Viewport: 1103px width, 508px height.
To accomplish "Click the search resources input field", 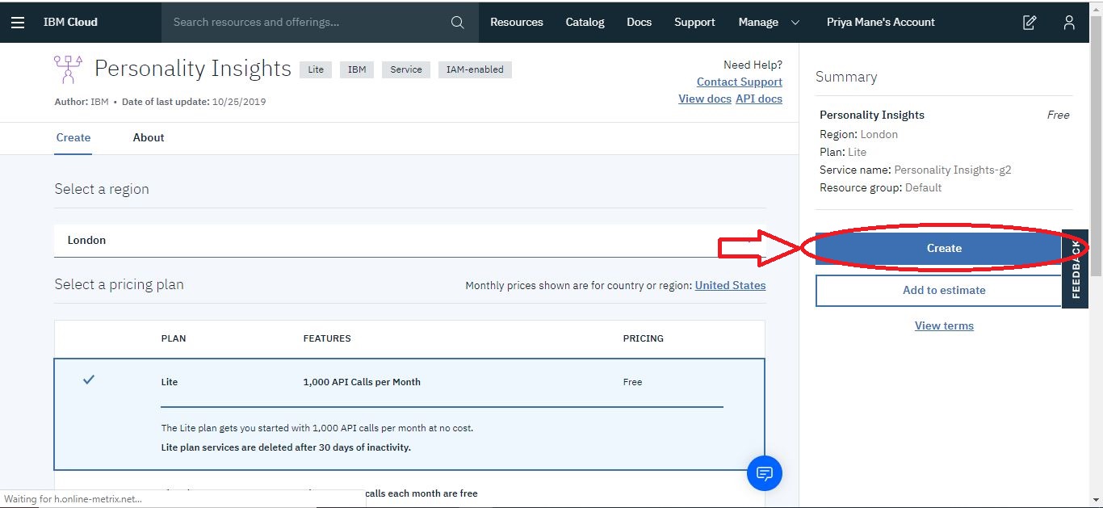I will click(307, 22).
